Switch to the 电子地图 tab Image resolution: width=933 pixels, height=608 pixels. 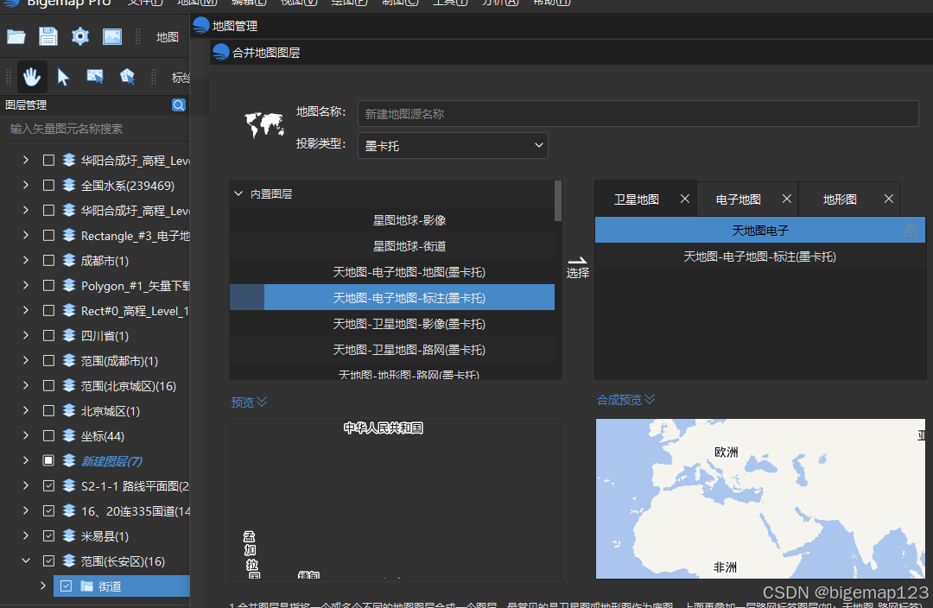738,199
